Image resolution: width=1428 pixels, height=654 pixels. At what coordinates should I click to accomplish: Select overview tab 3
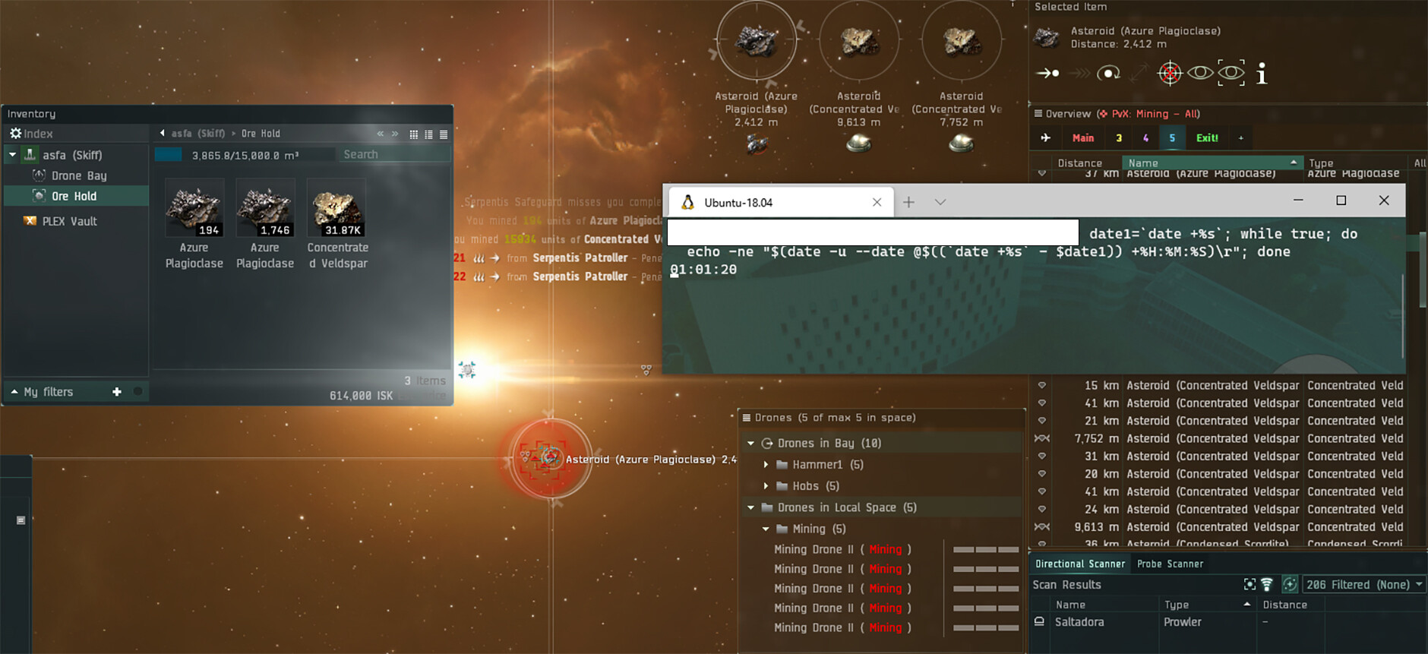(x=1119, y=137)
